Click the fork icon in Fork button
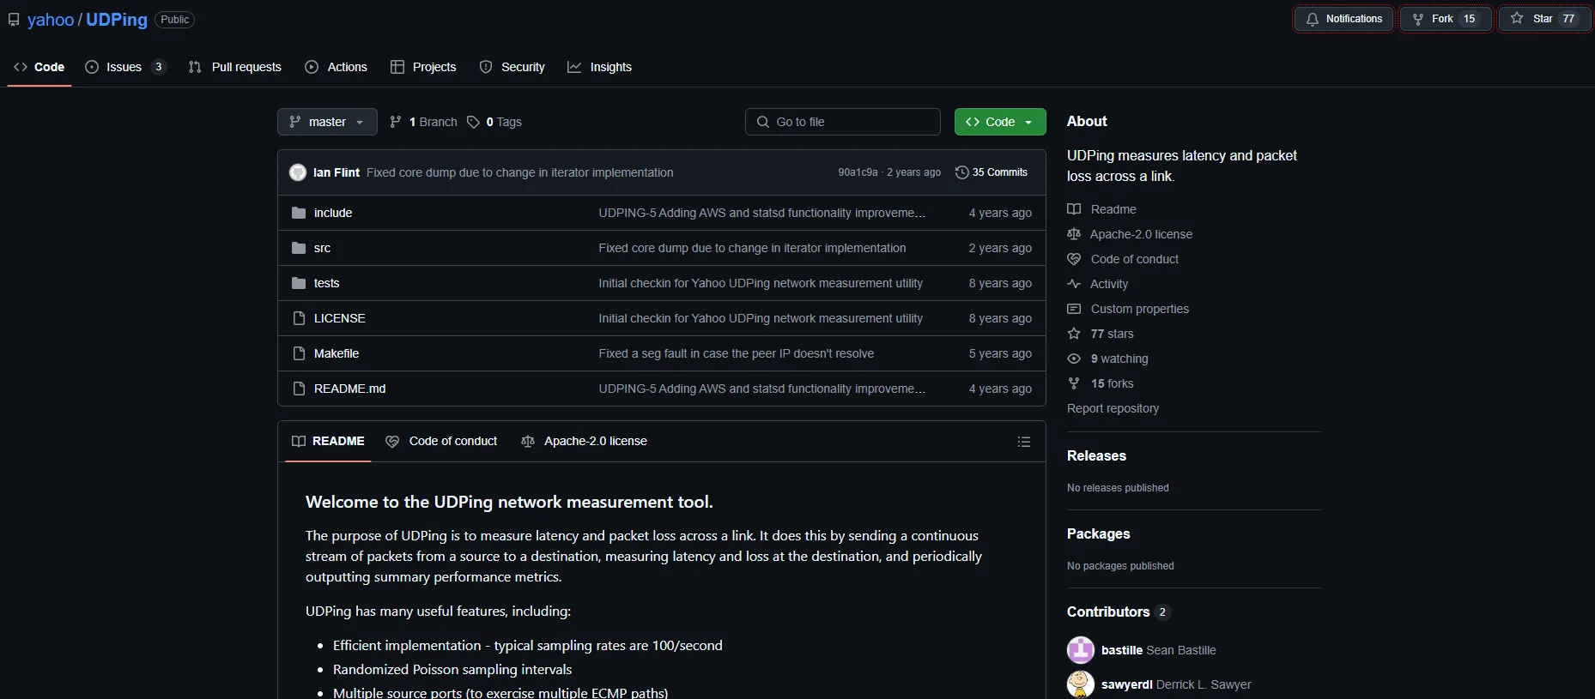1595x699 pixels. [1418, 19]
